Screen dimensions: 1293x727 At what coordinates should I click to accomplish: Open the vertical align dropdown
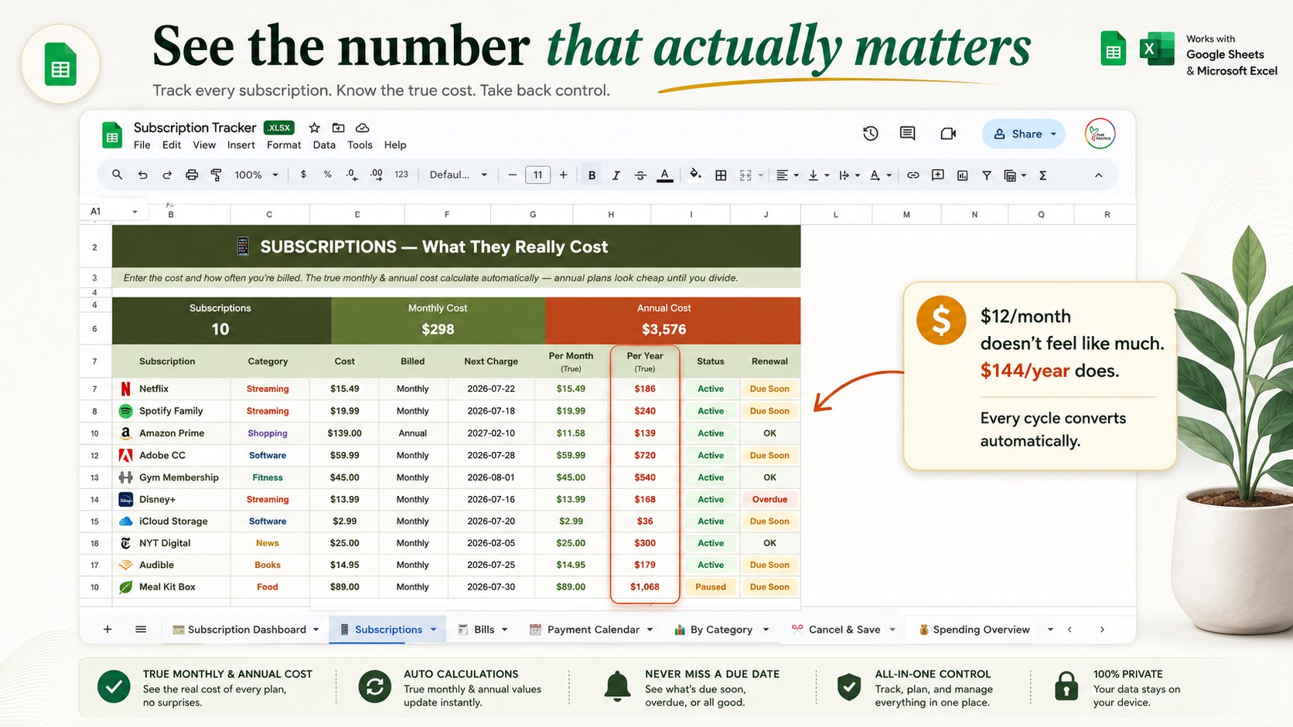point(818,175)
